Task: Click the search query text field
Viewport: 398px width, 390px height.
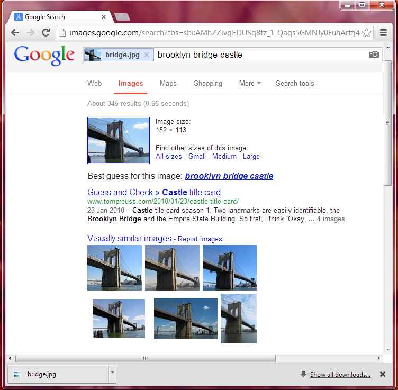Action: point(261,55)
